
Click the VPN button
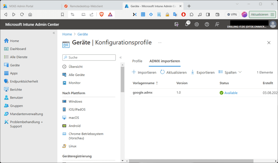(x=232, y=15)
